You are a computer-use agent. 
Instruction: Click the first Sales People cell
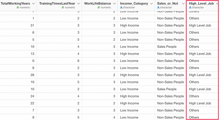point(170,46)
